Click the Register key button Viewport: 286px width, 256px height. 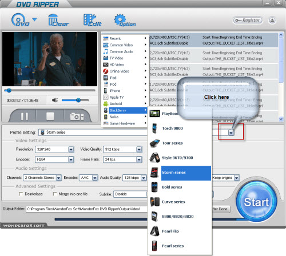point(248,20)
